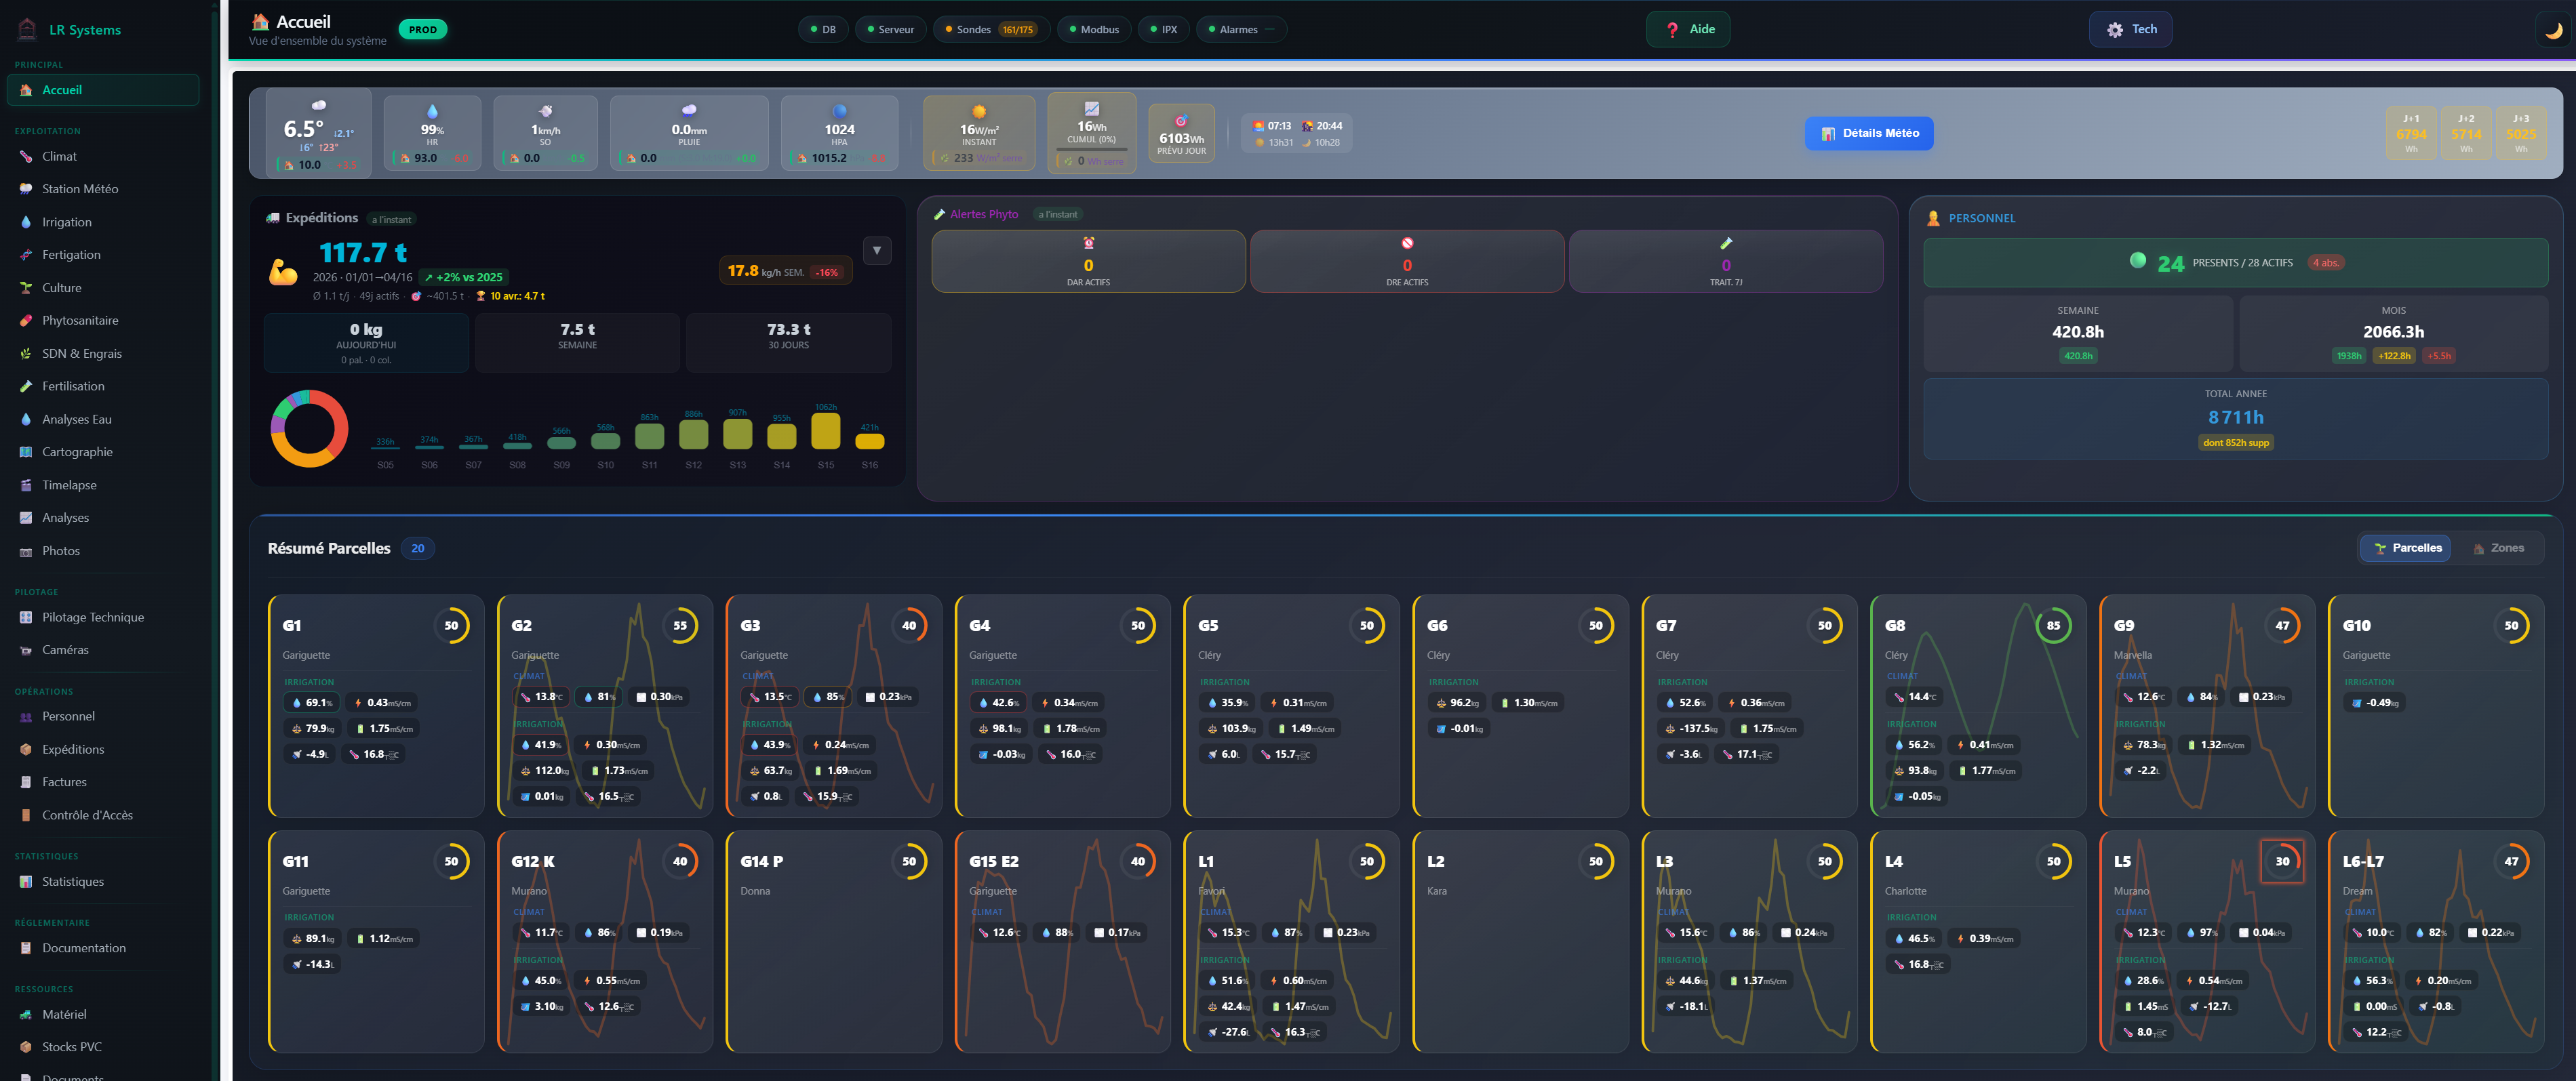Viewport: 2576px width, 1081px height.
Task: Expand the Expéditions panel dropdown arrow
Action: 877,251
